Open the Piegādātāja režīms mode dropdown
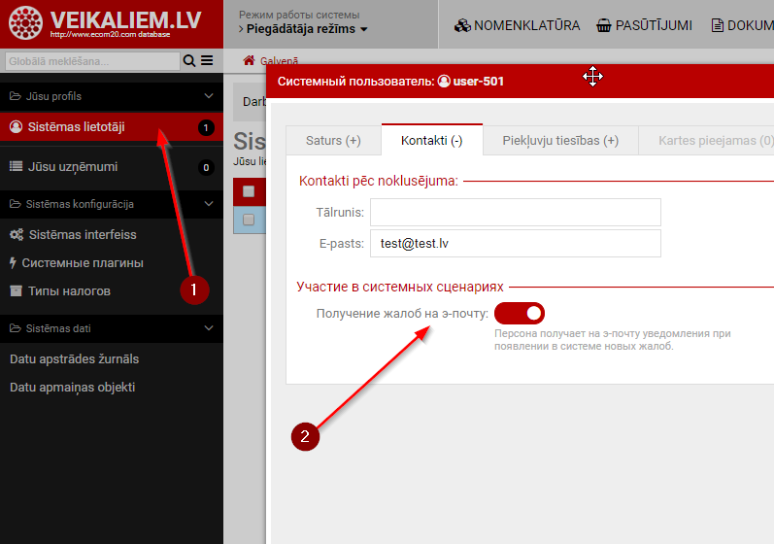Viewport: 774px width, 544px height. coord(304,29)
